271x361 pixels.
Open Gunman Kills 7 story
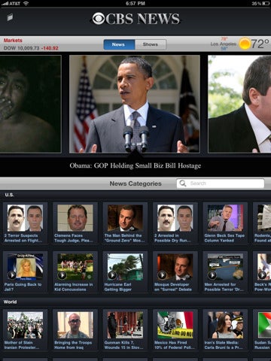[125, 329]
